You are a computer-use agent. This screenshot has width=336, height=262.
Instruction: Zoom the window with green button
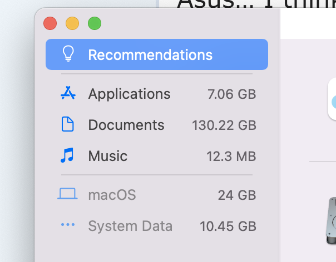click(95, 23)
